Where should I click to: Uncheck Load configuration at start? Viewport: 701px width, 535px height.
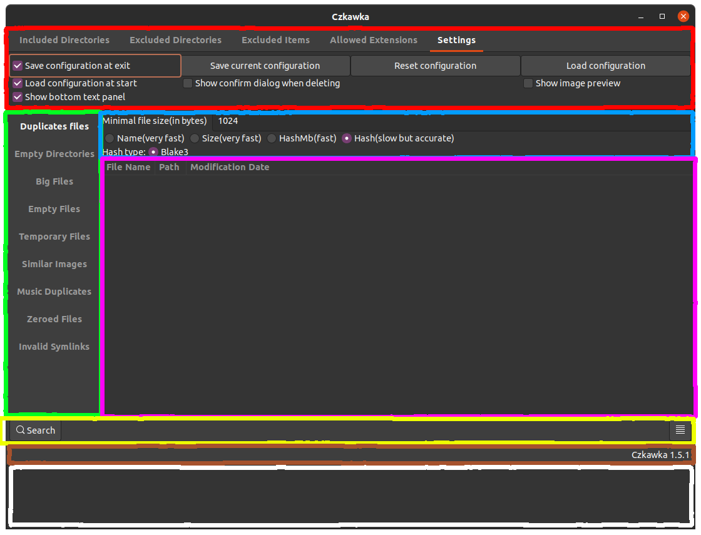(18, 83)
